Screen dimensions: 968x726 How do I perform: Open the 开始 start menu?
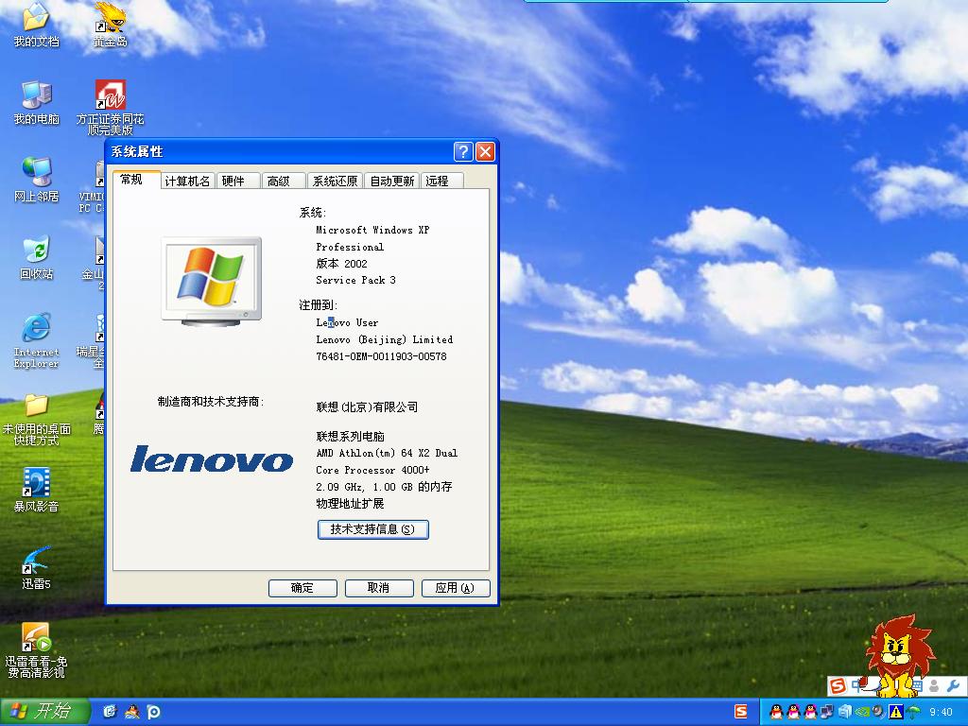click(44, 712)
